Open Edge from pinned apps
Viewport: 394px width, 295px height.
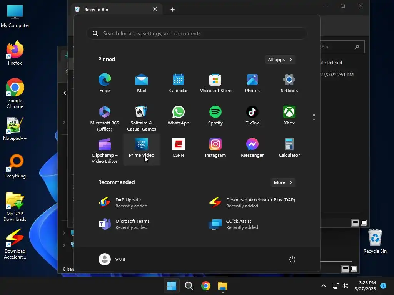(105, 83)
